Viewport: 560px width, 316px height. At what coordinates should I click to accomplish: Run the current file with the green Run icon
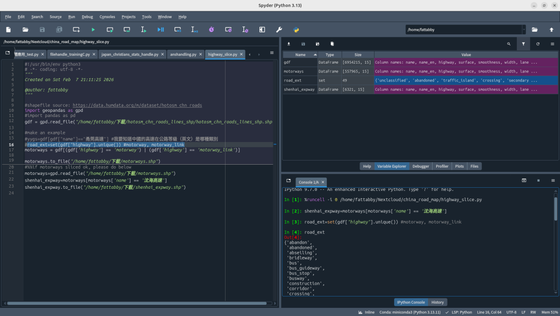point(93,29)
